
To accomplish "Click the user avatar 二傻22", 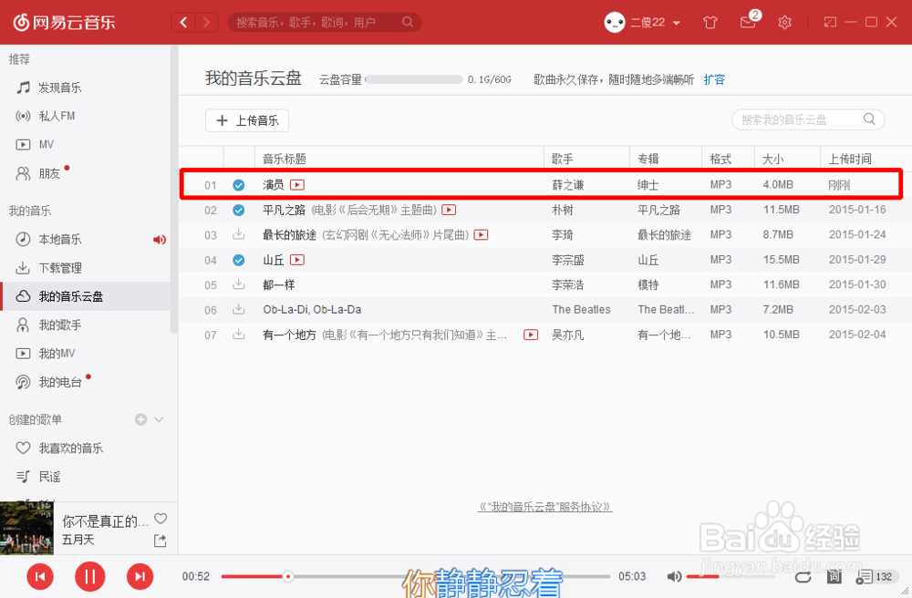I will (x=614, y=23).
